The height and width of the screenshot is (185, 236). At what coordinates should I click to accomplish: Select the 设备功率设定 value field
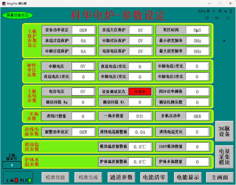click(83, 30)
